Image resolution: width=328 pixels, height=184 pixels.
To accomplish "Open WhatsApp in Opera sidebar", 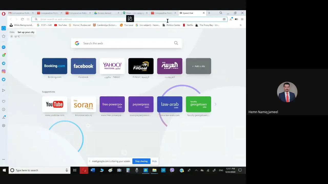I will tap(4, 55).
